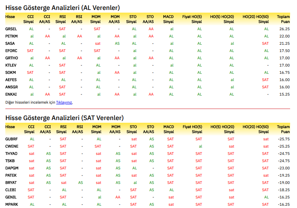Click DAPGM STO Sinyal cell AL
The width and height of the screenshot is (297, 208).
(x=135, y=168)
